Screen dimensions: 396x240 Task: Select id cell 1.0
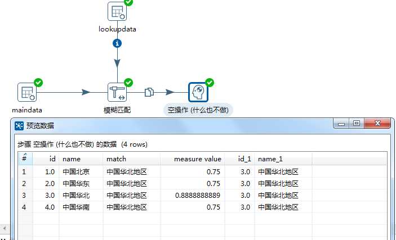[x=46, y=171]
